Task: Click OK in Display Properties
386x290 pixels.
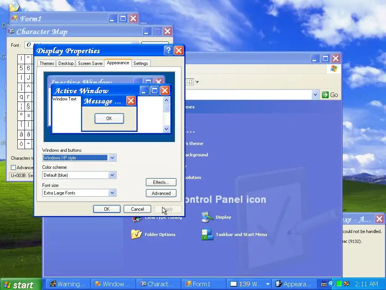Action: [x=107, y=209]
